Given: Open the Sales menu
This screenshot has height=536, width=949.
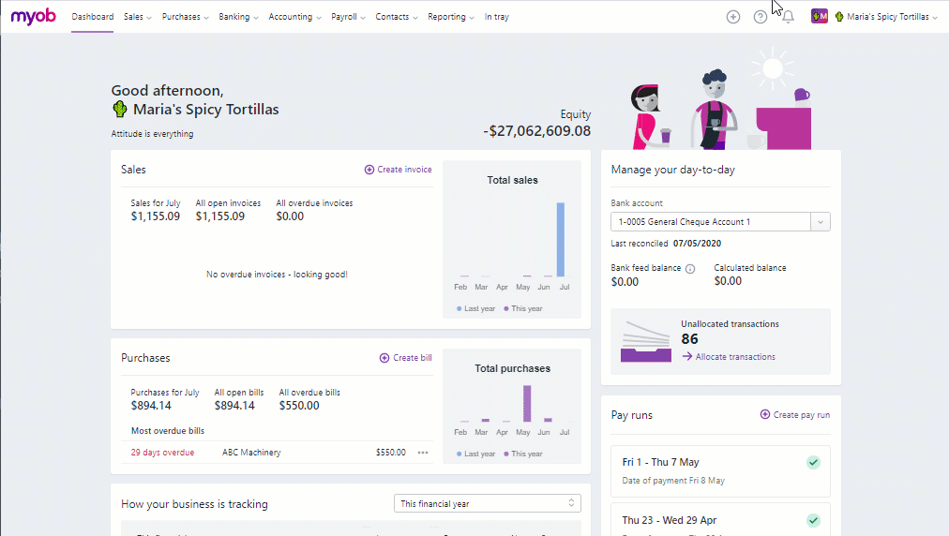Looking at the screenshot, I should pyautogui.click(x=138, y=17).
